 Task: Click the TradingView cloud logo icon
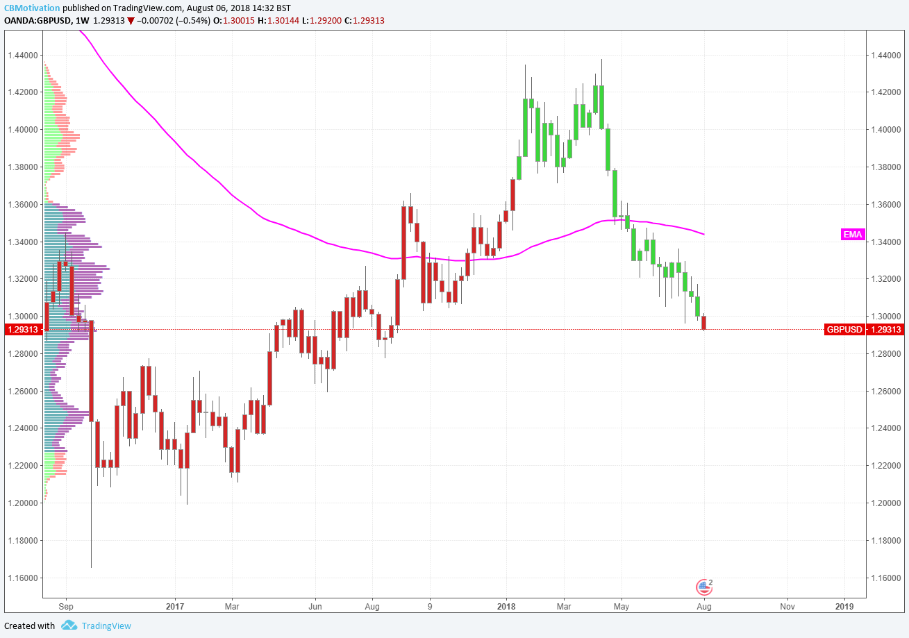(x=69, y=626)
